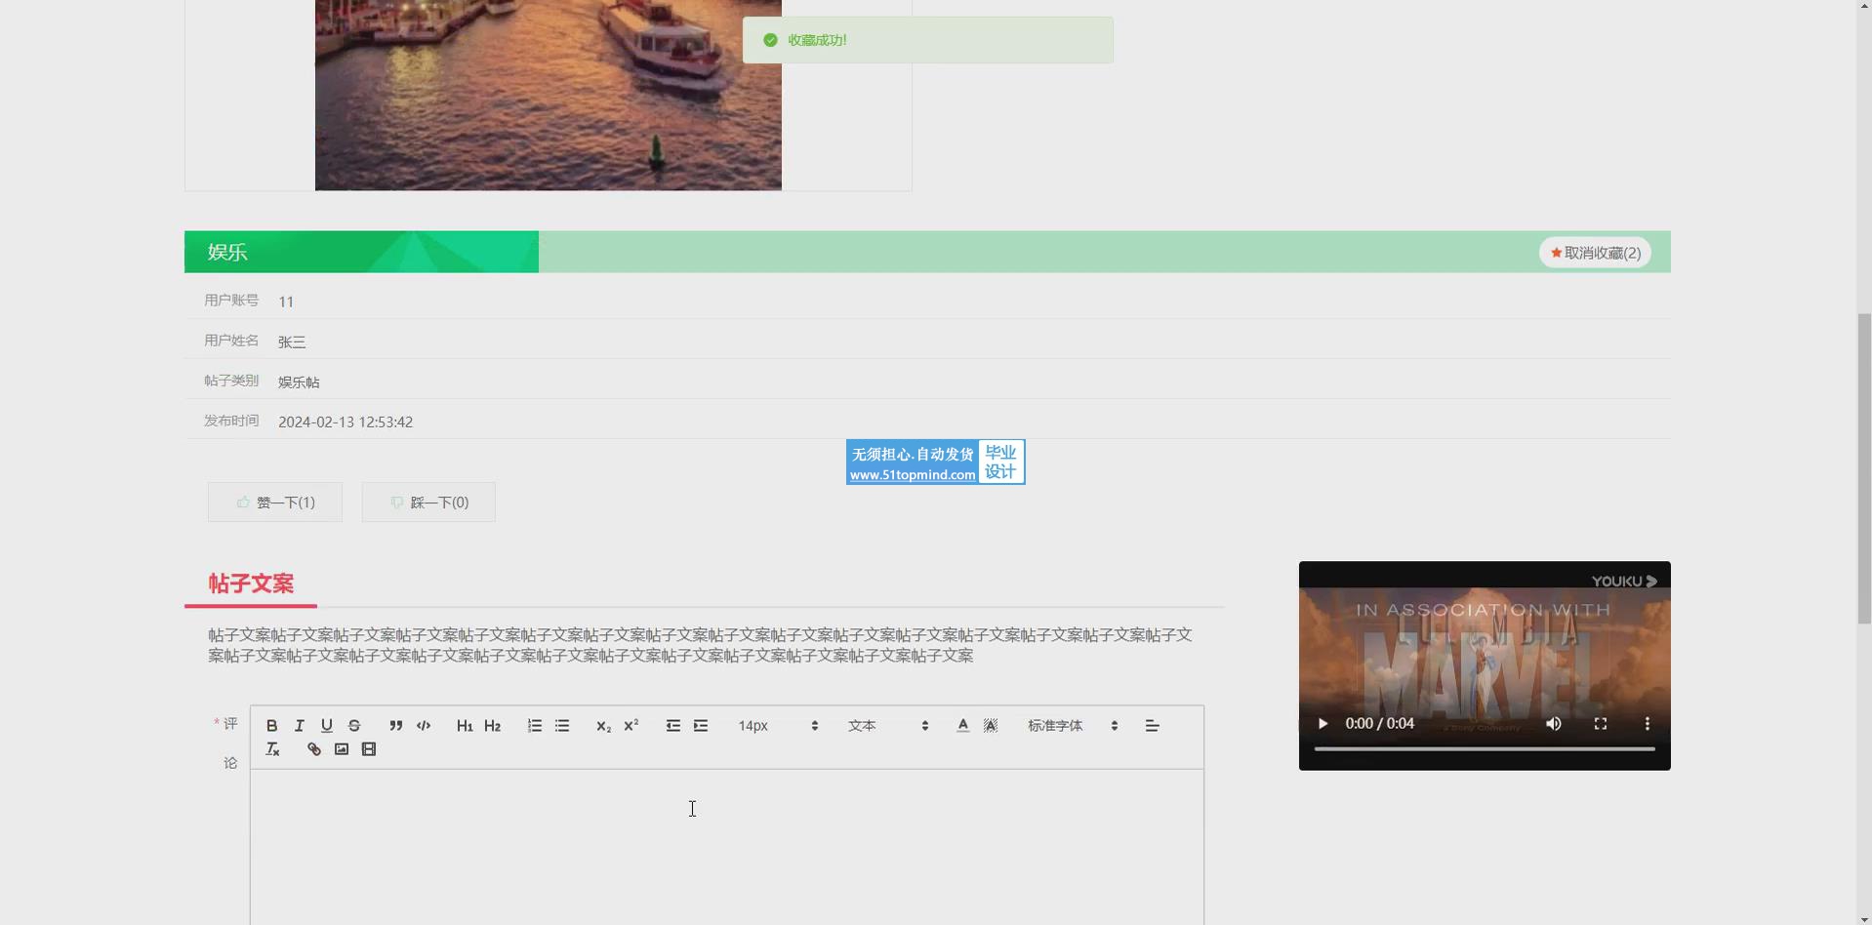This screenshot has width=1872, height=925.
Task: Insert an image using picture icon
Action: point(341,749)
